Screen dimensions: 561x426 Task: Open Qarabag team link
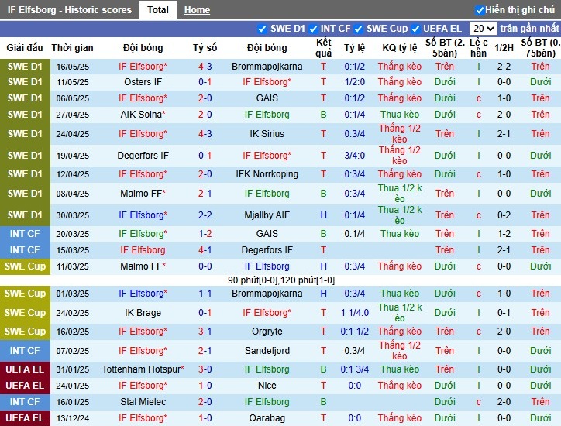267,417
